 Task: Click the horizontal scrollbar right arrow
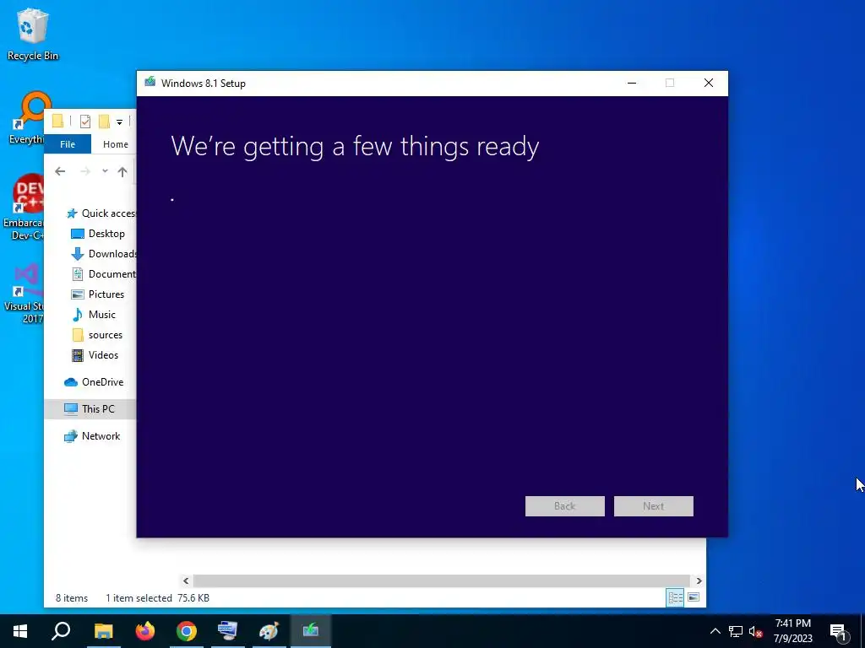click(699, 580)
